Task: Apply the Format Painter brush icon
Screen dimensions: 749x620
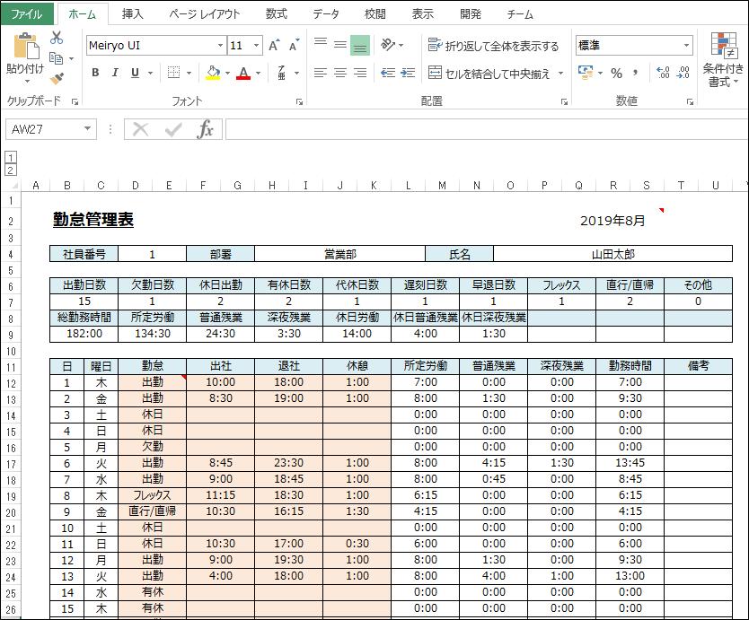Action: (58, 76)
